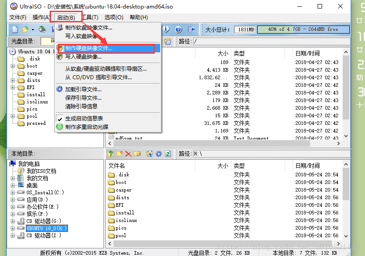Open the 帮助(H) menu
The height and width of the screenshot is (256, 365).
pos(139,17)
